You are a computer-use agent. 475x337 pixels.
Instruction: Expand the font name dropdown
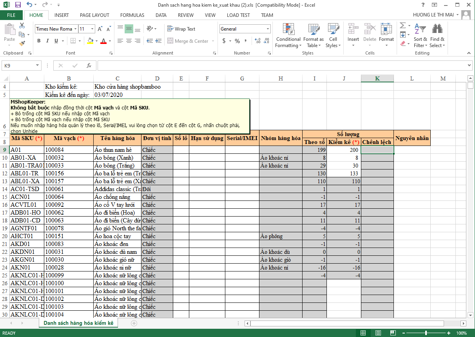tap(75, 29)
